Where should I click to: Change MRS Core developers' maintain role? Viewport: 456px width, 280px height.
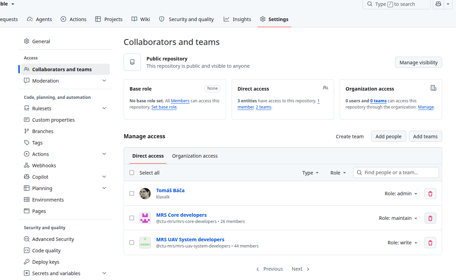398,218
